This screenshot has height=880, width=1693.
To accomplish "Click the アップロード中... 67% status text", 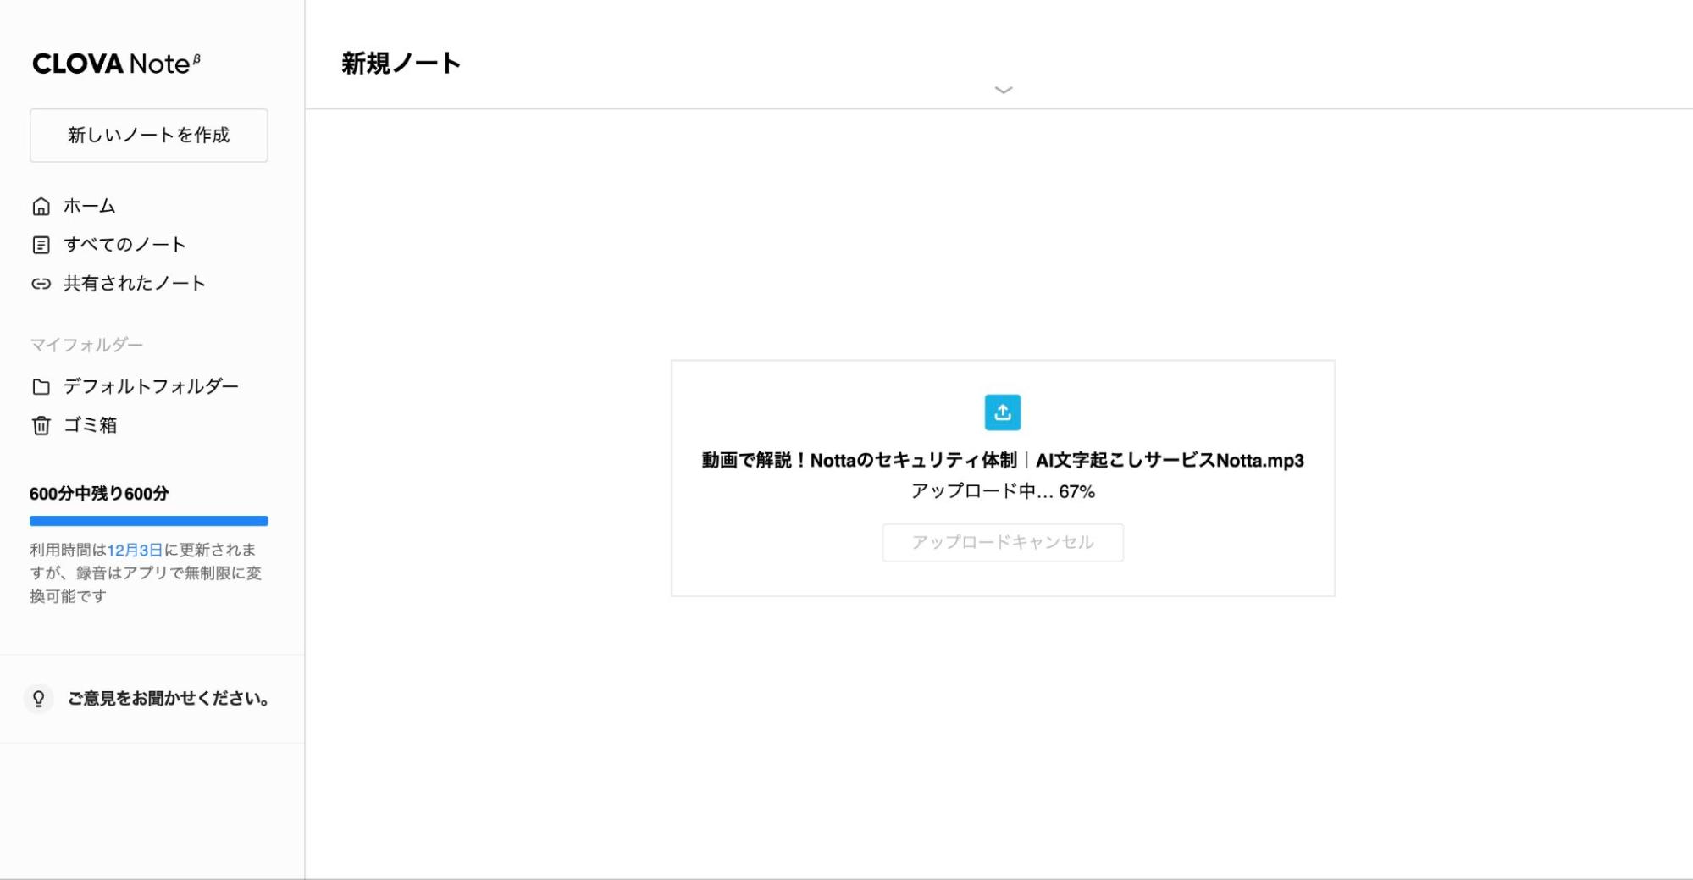I will coord(1003,491).
